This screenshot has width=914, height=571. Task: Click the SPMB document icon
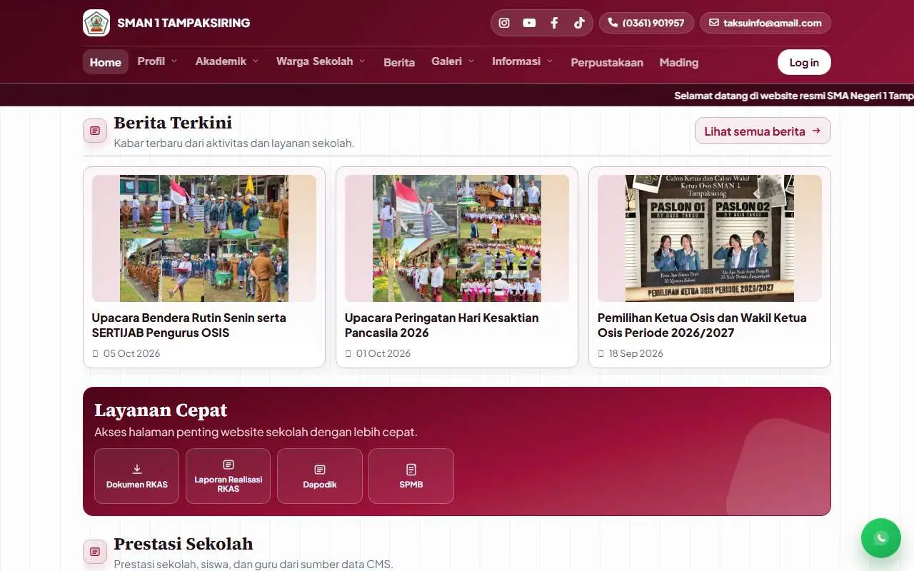click(411, 469)
